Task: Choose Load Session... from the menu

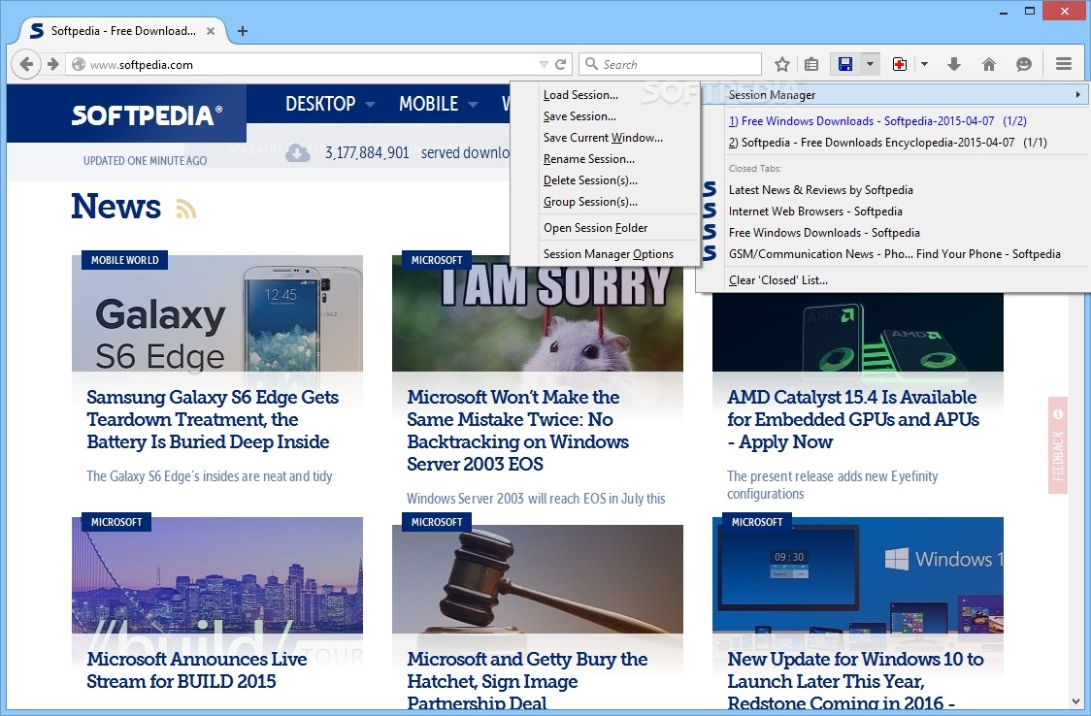Action: pos(606,94)
